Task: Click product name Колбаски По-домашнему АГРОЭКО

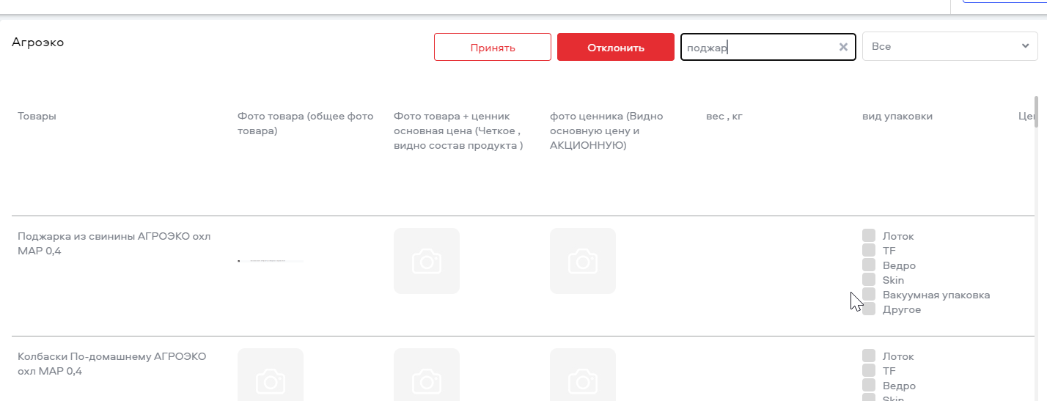Action: pos(112,364)
